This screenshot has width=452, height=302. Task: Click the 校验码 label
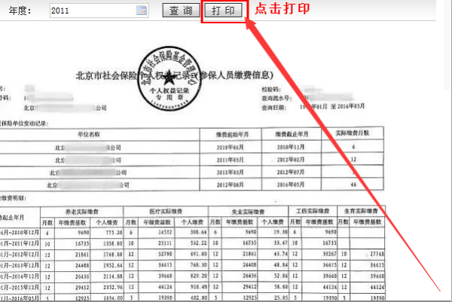271,90
